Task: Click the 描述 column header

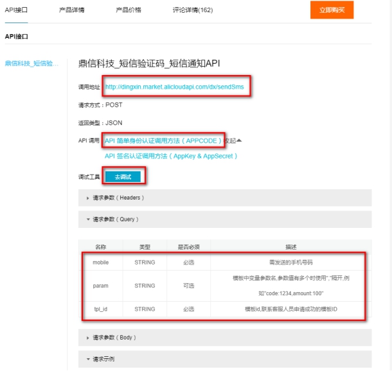Action: (x=291, y=247)
